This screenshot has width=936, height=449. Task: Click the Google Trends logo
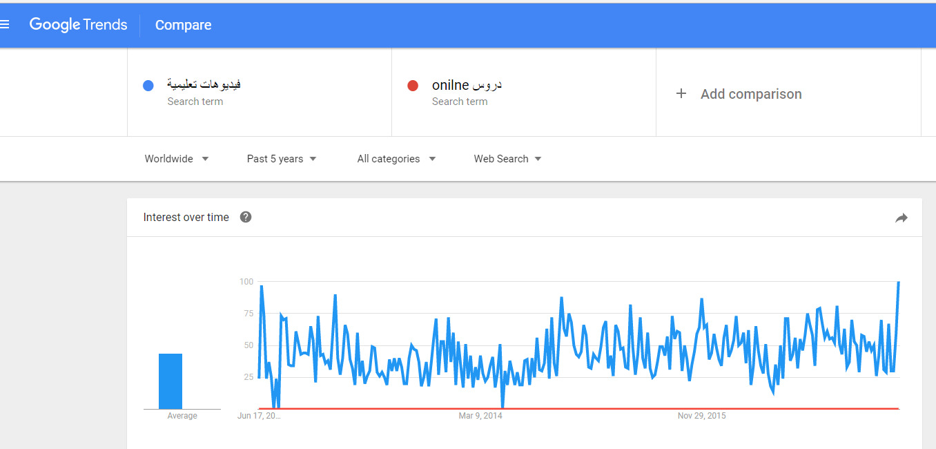click(x=78, y=25)
